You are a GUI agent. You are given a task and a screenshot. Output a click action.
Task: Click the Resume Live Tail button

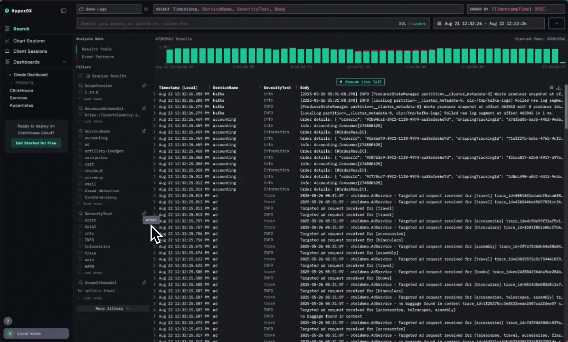360,82
